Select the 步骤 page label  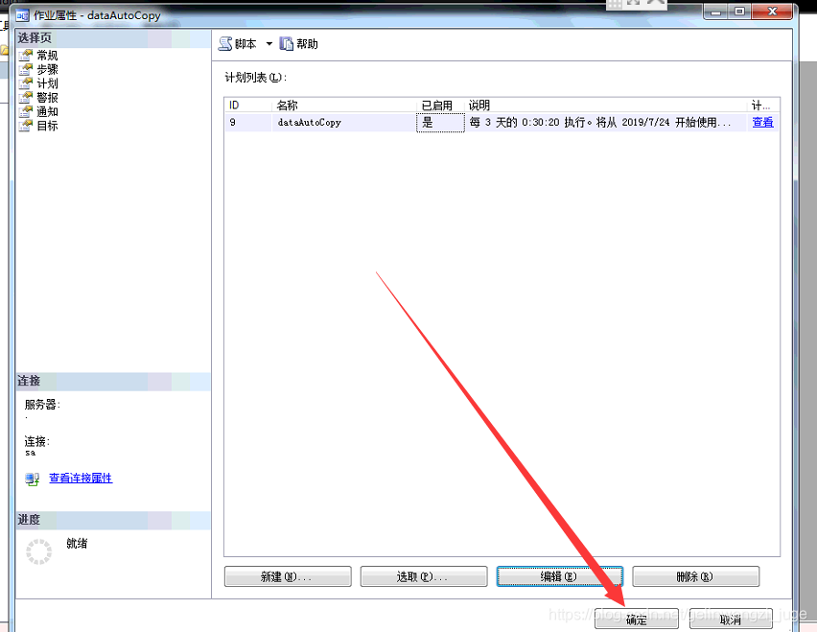pyautogui.click(x=47, y=69)
